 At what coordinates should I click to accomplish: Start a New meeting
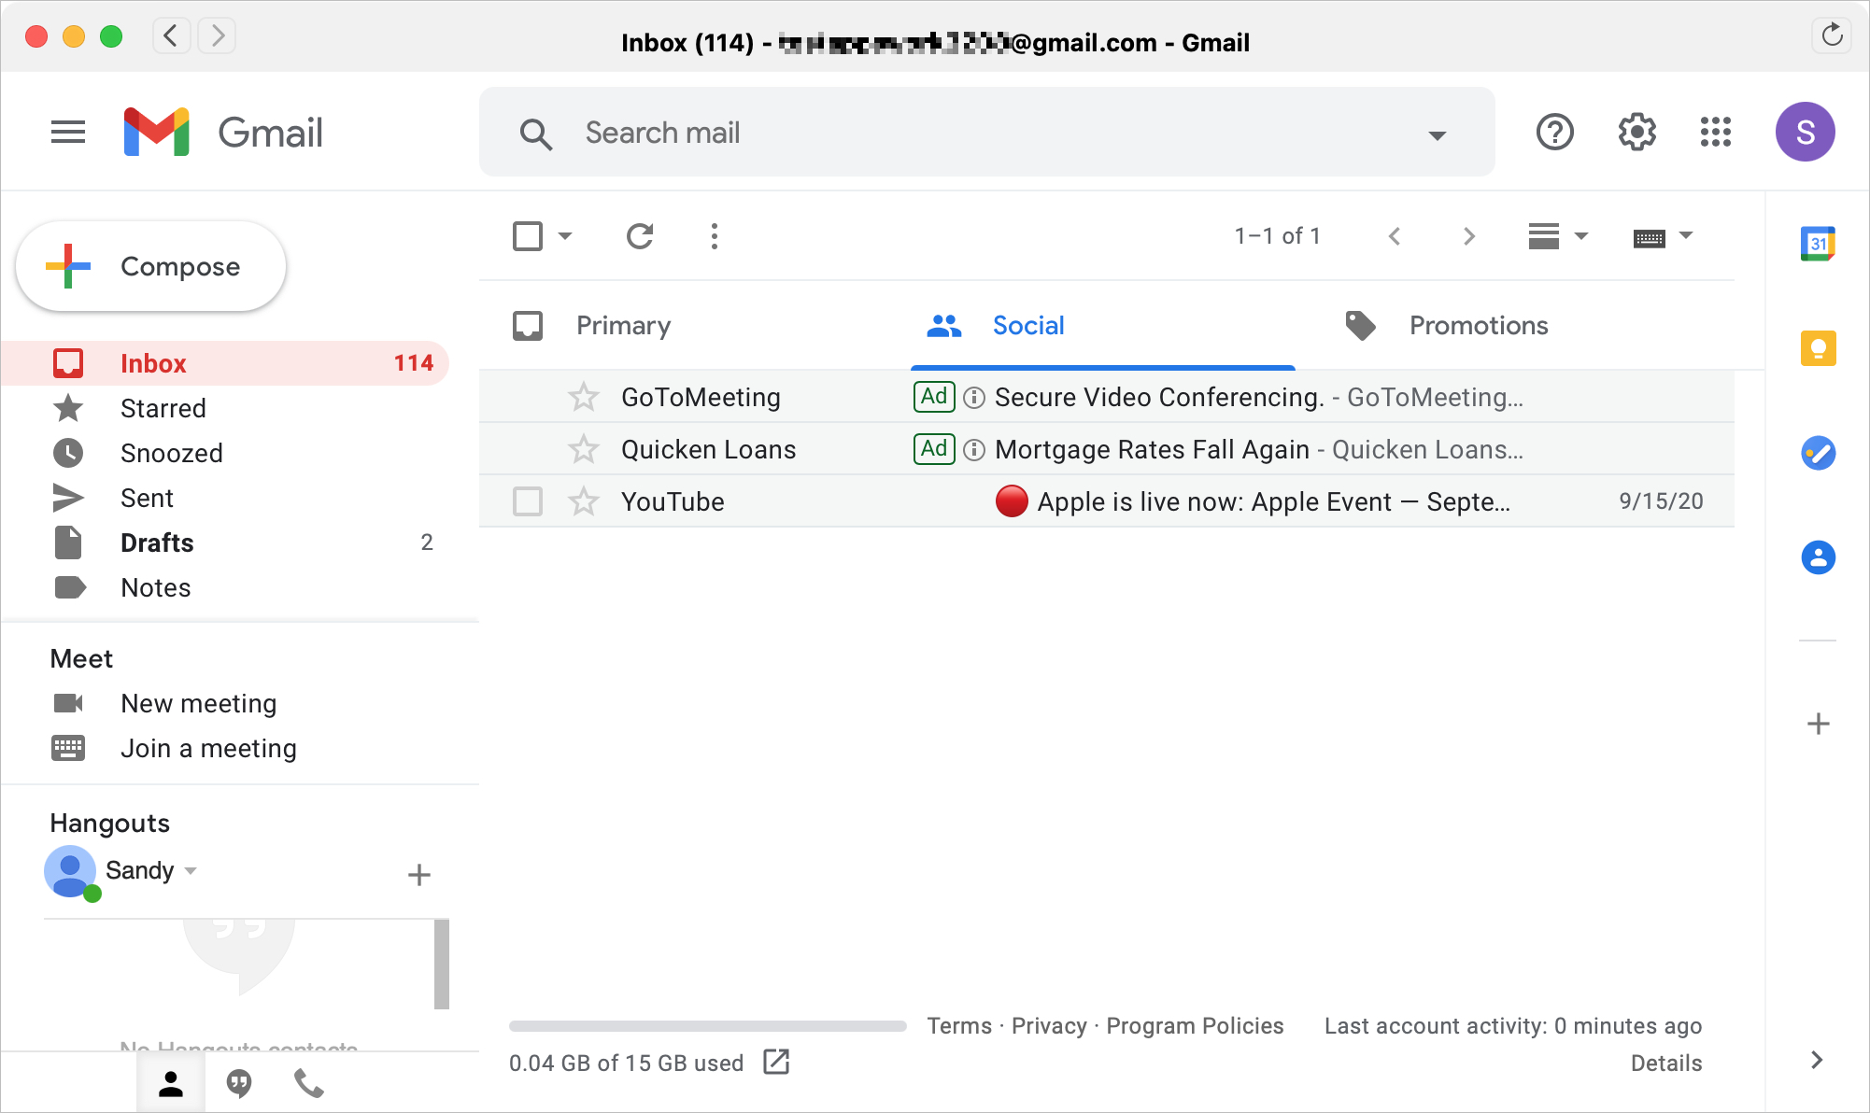(199, 703)
